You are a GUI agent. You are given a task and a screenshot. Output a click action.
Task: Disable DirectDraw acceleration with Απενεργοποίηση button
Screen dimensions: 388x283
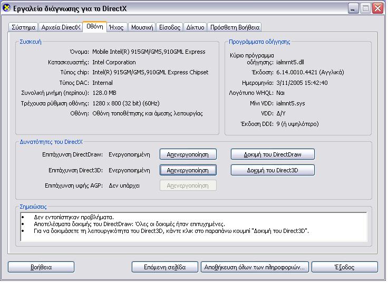tap(188, 154)
